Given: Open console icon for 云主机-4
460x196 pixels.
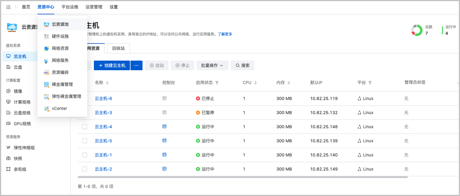Looking at the screenshot, I should tap(164, 127).
